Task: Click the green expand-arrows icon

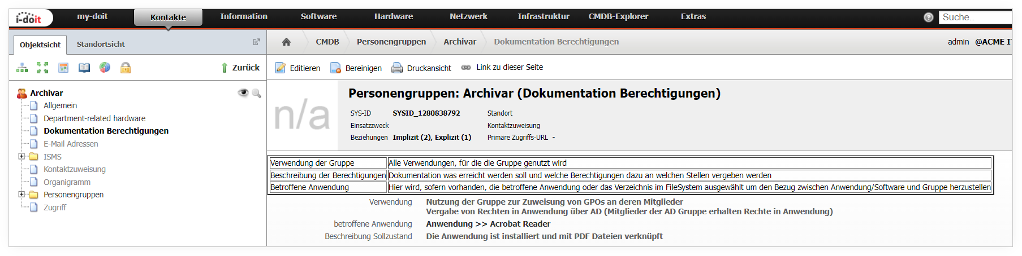Action: coord(42,68)
